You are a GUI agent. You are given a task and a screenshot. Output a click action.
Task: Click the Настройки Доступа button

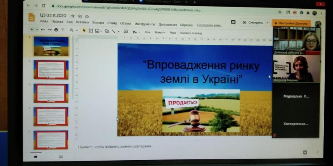(x=291, y=23)
